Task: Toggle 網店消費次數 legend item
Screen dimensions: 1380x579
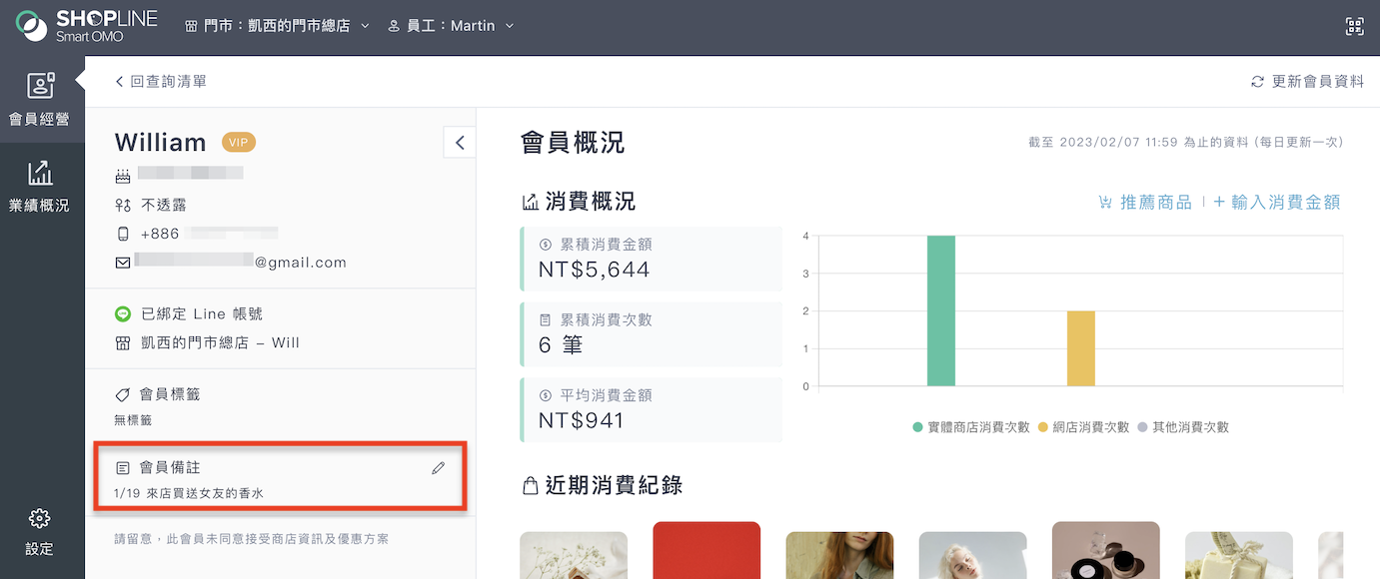Action: click(x=1084, y=427)
